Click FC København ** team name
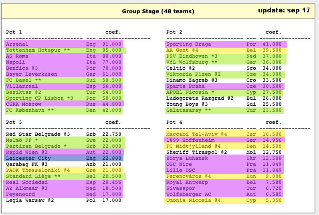 tap(30, 110)
